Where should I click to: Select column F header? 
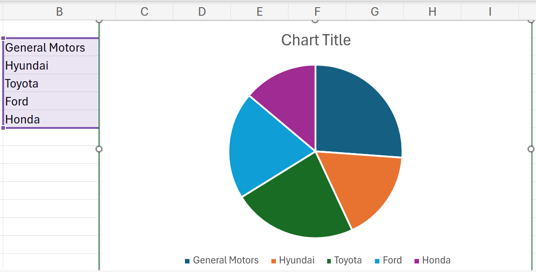coord(317,12)
